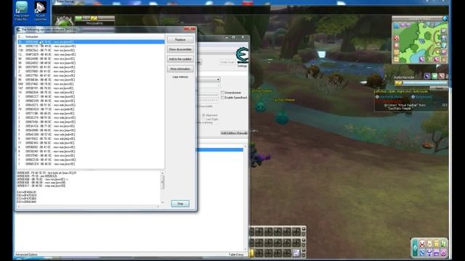Select the highlighted first opcode row

(x=91, y=42)
